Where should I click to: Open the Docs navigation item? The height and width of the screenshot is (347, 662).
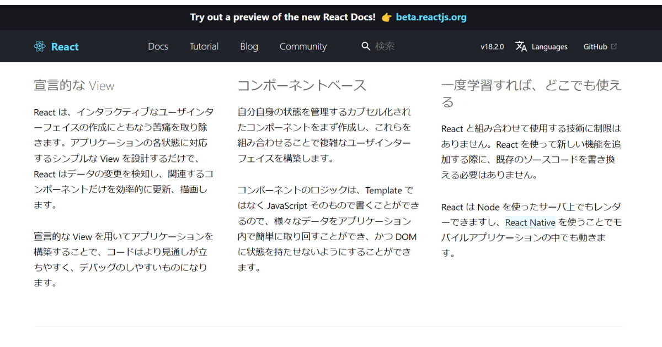[158, 47]
